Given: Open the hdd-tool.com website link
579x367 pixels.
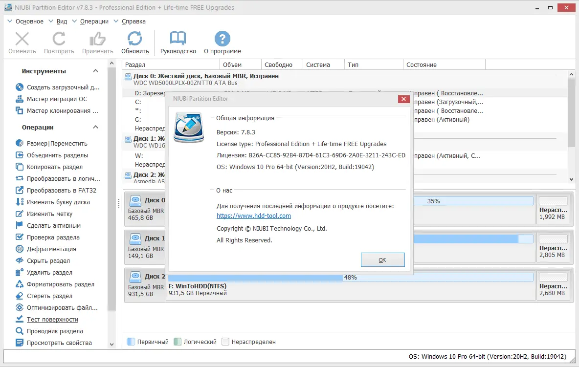Looking at the screenshot, I should pos(253,216).
